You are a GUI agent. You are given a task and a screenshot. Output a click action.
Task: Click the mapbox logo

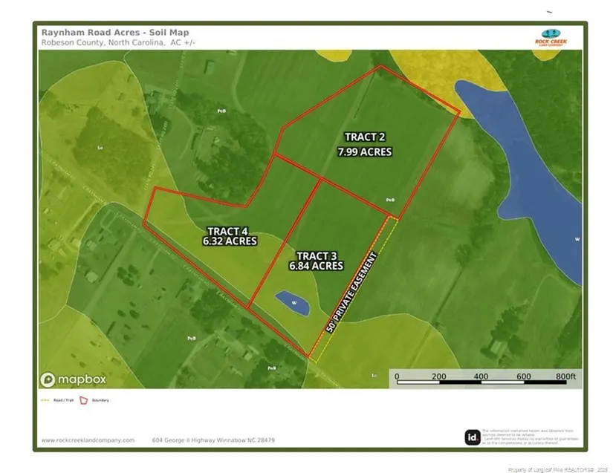[x=74, y=379]
